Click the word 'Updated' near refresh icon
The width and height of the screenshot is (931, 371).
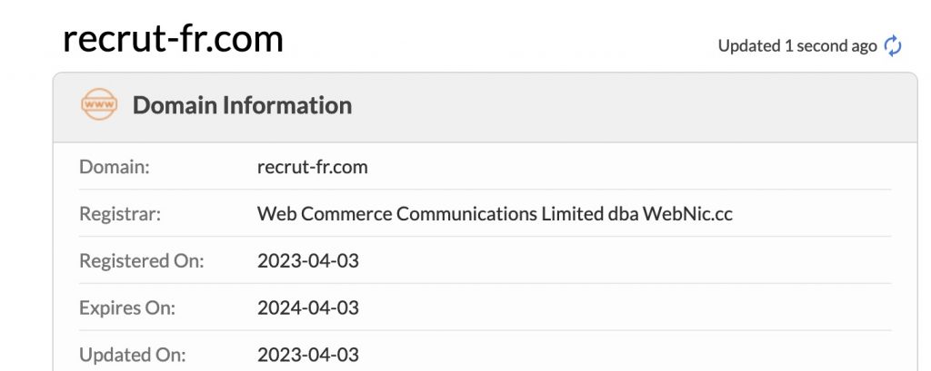tap(749, 45)
